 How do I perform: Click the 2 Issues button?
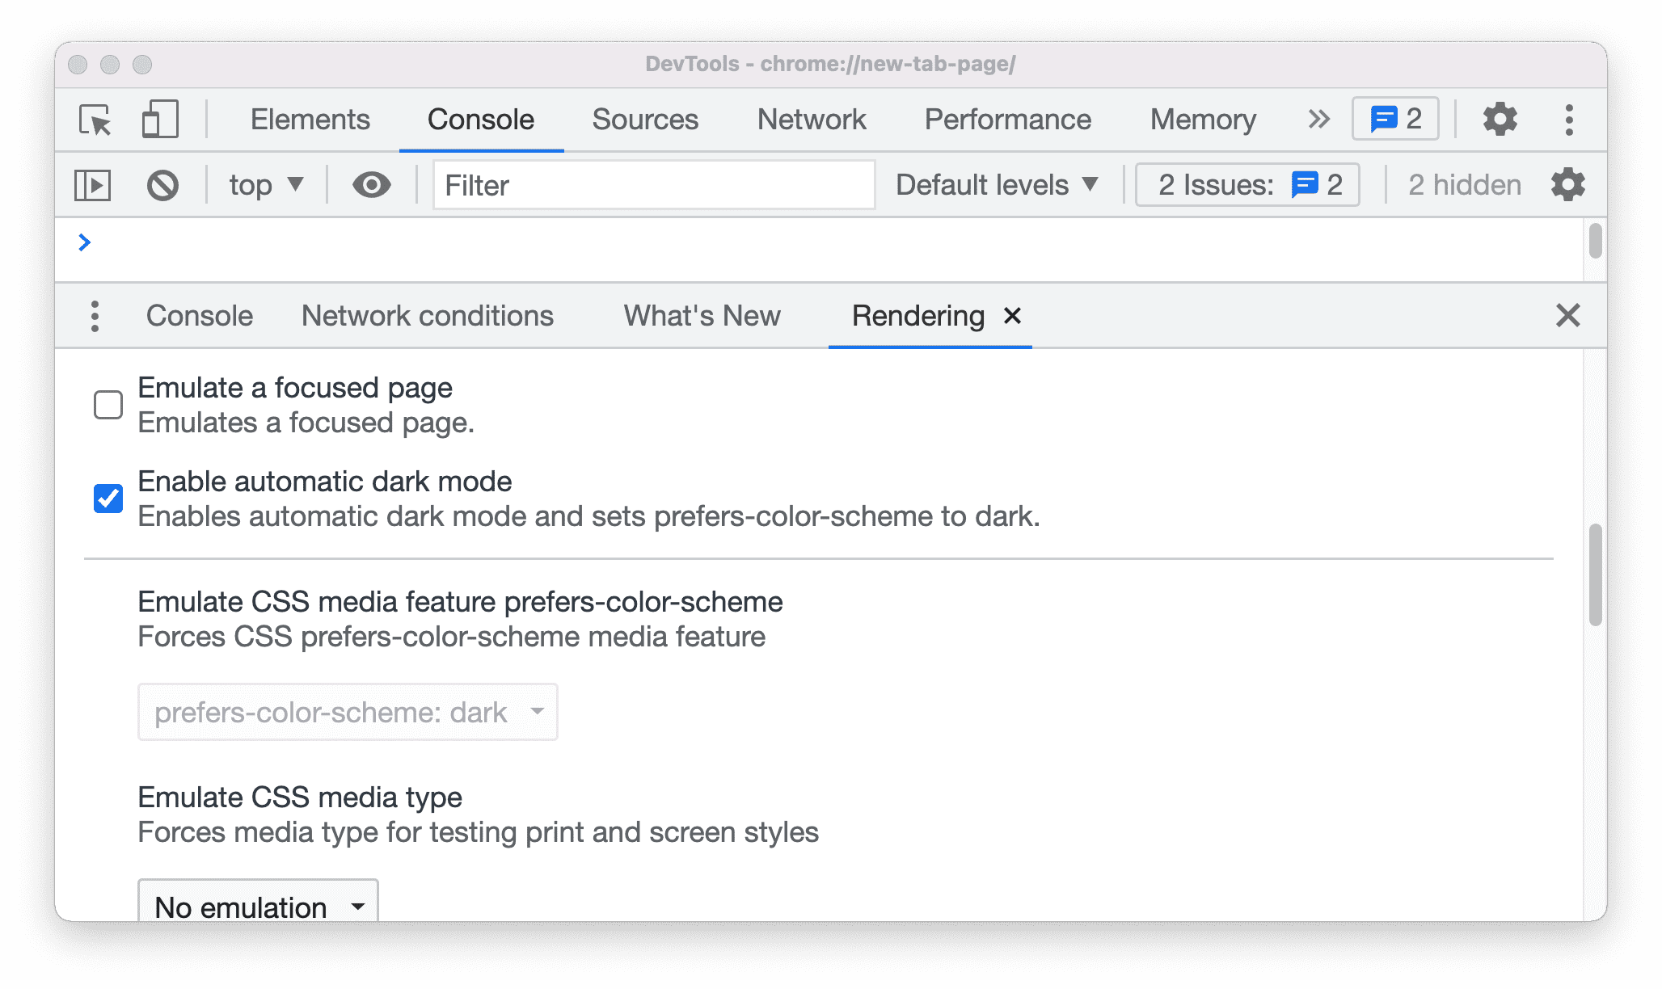pos(1245,185)
